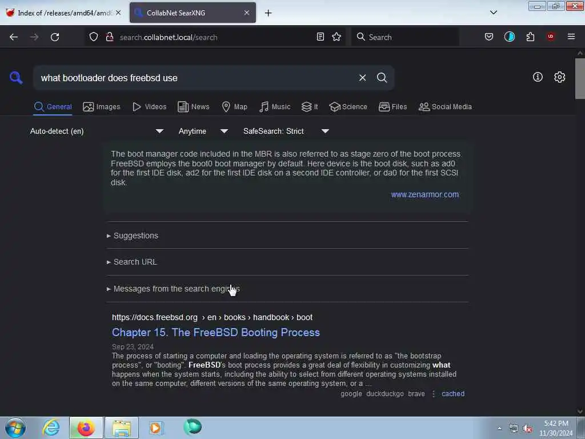Select the General search category
Screen dimensions: 585x439
[53, 107]
